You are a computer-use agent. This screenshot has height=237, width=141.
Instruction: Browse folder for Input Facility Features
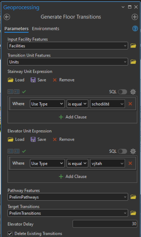[133, 46]
